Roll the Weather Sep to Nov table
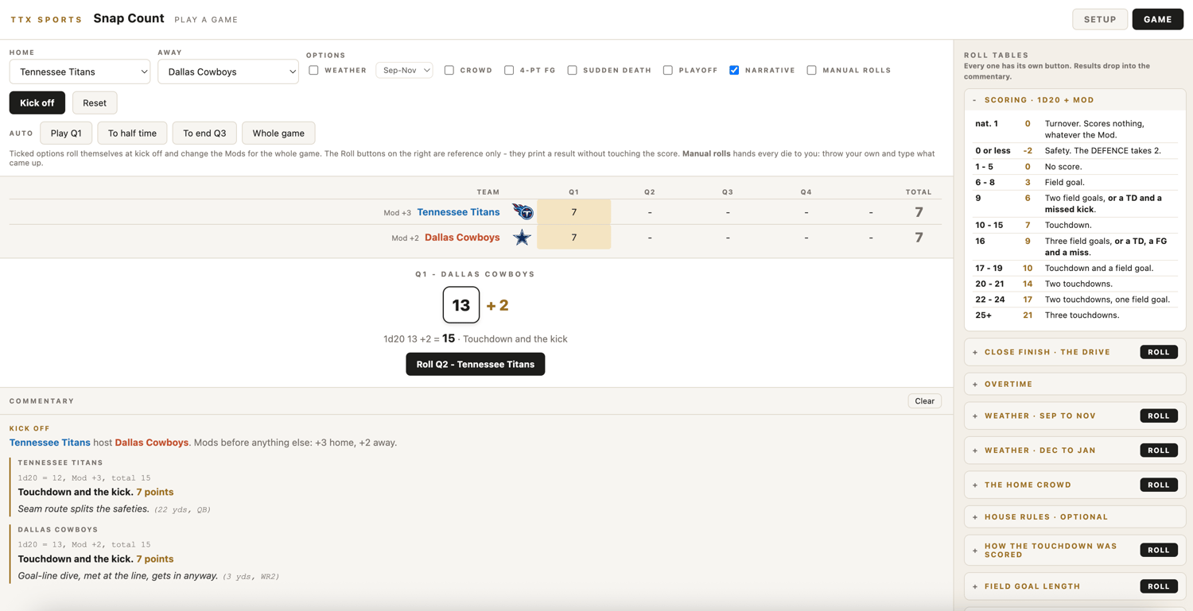The height and width of the screenshot is (611, 1193). [x=1159, y=416]
